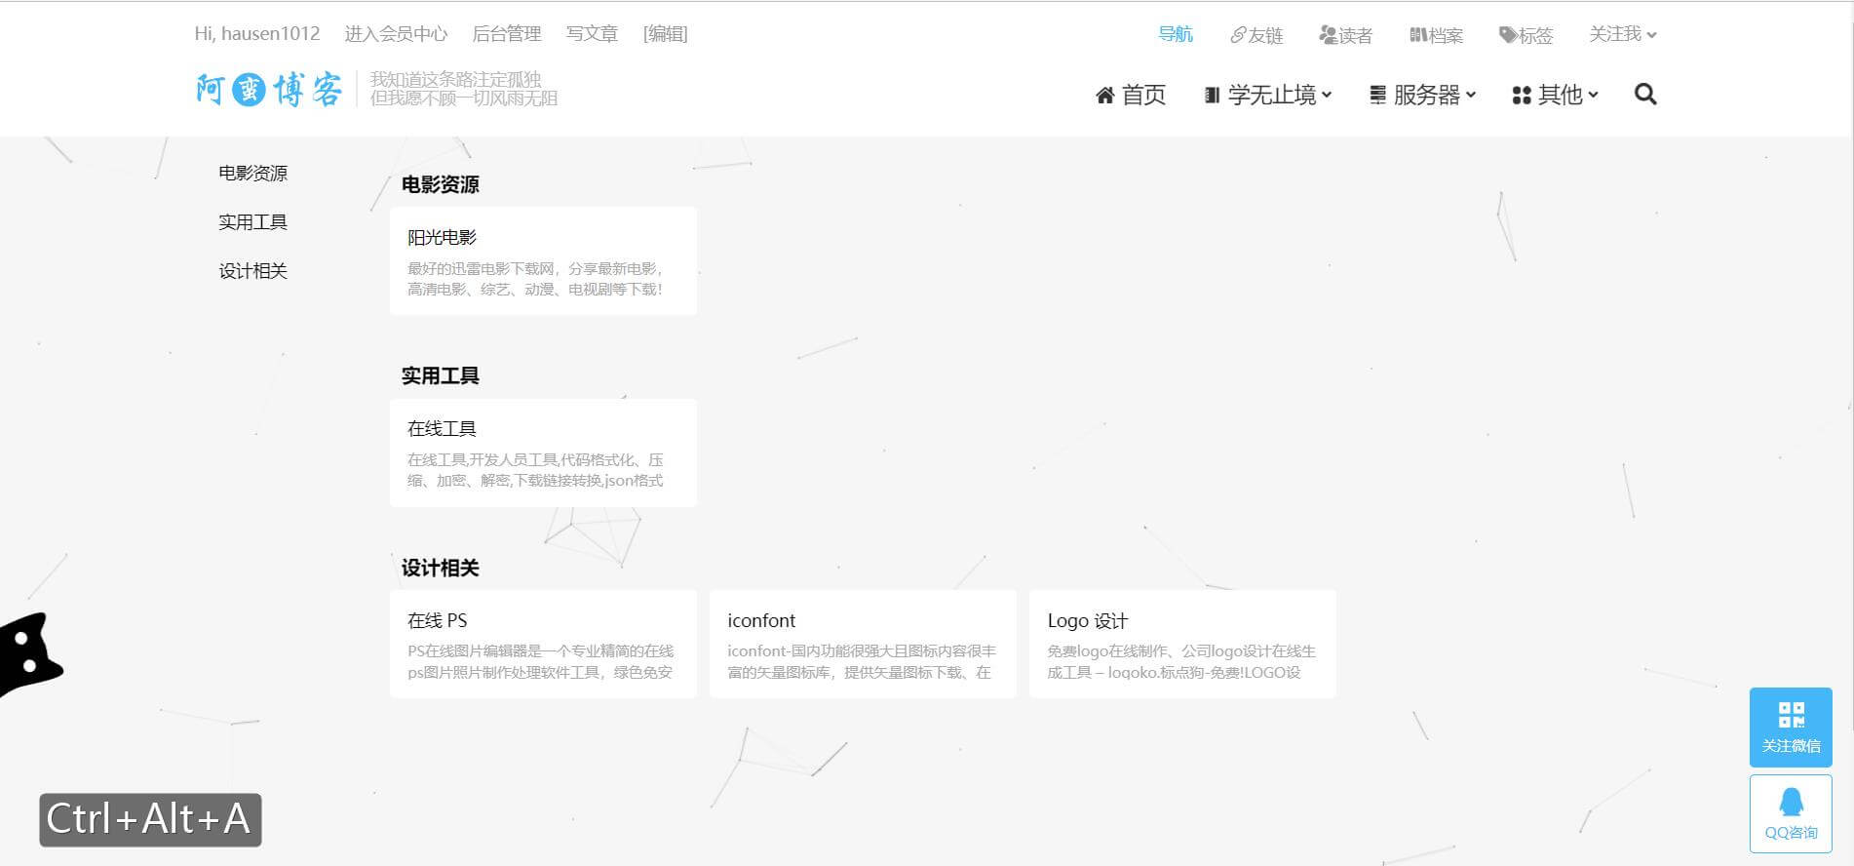Open the 档案 archives page
Screen dimensions: 1854x866
tap(1436, 35)
